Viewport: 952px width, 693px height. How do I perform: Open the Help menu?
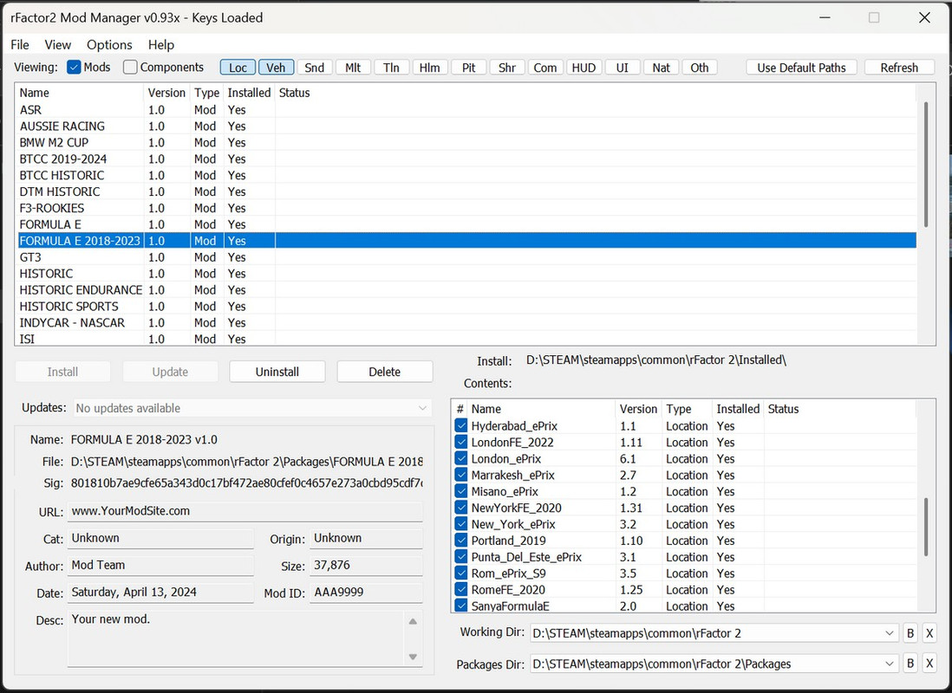(161, 45)
